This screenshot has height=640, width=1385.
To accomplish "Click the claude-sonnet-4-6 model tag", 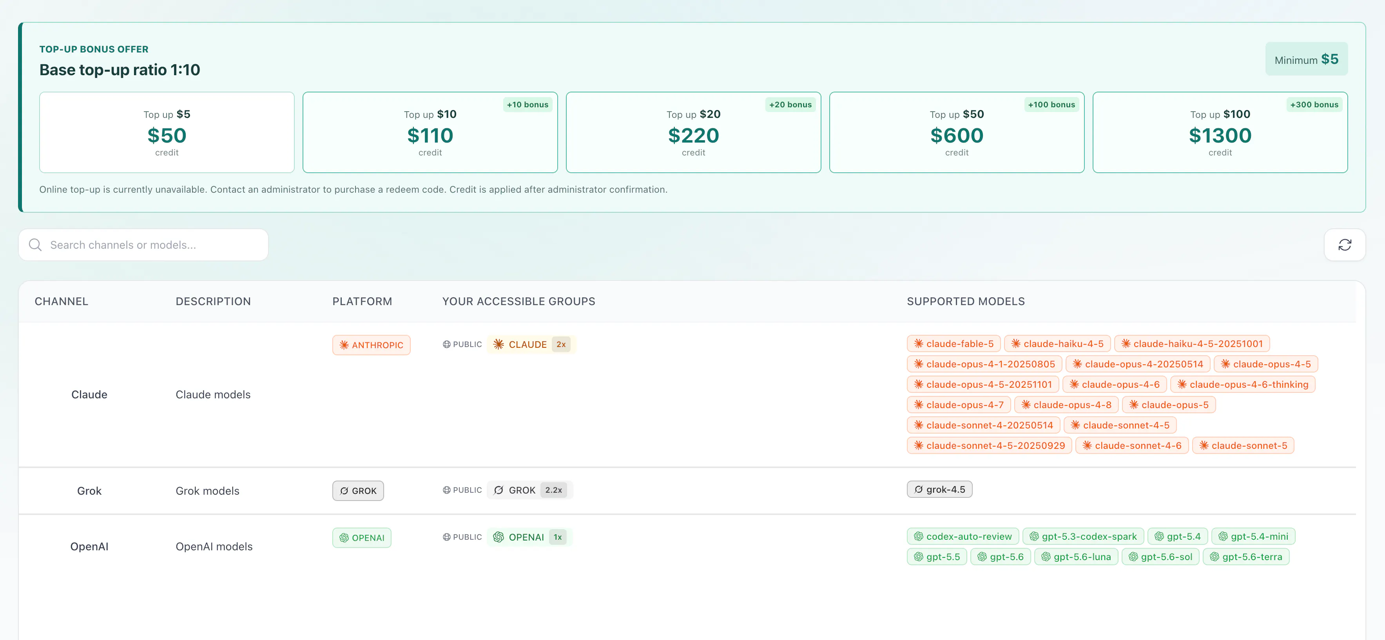I will coord(1132,446).
